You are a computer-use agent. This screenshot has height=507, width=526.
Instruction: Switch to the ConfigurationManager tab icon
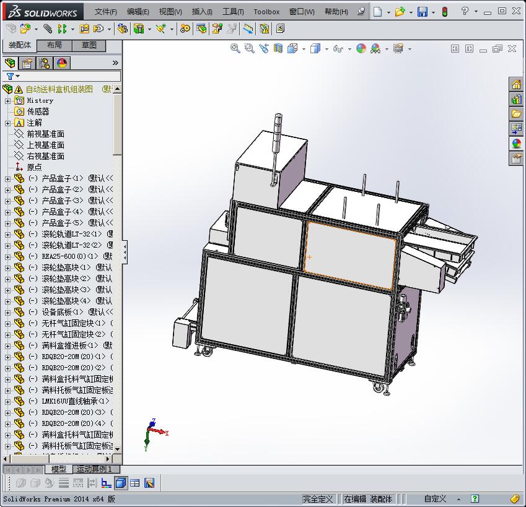tap(44, 63)
